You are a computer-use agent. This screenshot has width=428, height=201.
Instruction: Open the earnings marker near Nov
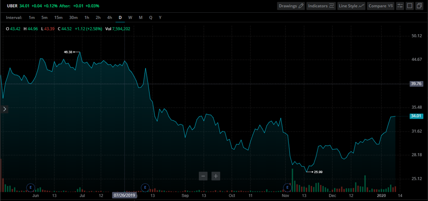point(287,187)
